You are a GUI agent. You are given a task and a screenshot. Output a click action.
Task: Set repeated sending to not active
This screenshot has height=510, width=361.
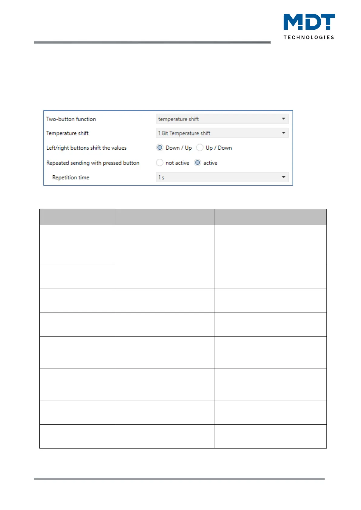(x=160, y=163)
